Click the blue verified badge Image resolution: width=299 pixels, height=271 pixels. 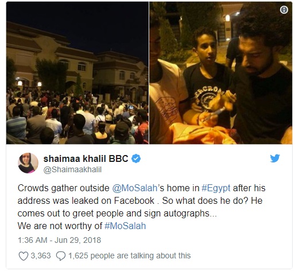click(x=136, y=158)
